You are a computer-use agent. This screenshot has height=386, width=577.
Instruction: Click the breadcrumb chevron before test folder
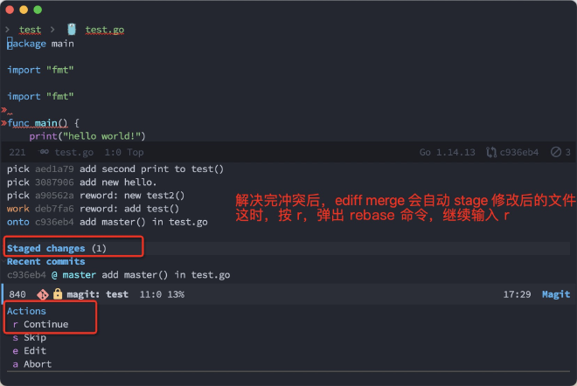tap(8, 30)
